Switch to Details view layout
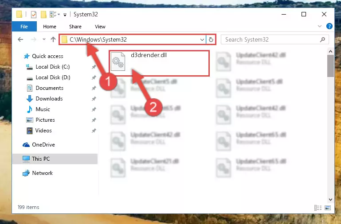The image size is (341, 224). coord(318,208)
